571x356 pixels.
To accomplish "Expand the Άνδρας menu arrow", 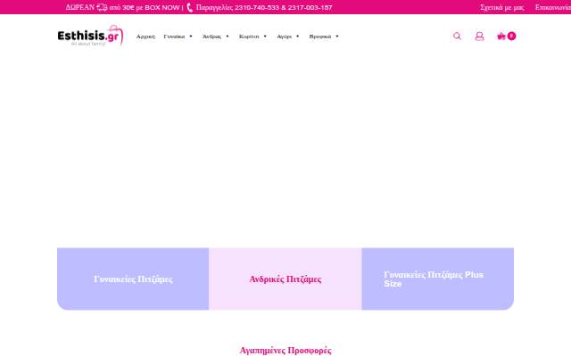I will click(228, 36).
